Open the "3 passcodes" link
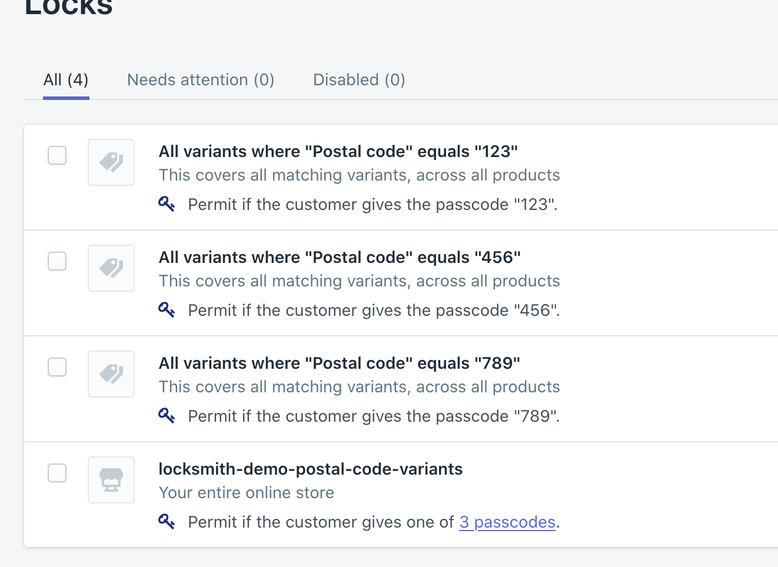 (x=507, y=522)
